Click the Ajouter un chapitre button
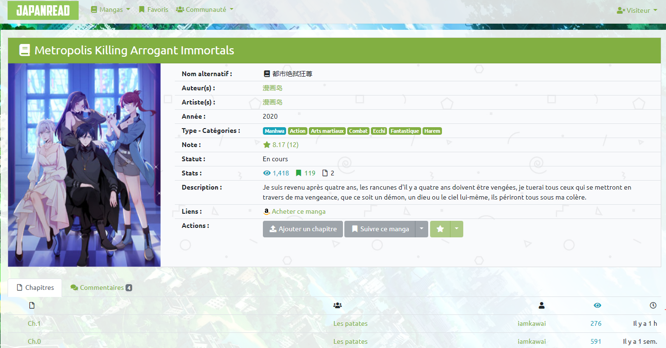The image size is (666, 348). click(x=303, y=229)
